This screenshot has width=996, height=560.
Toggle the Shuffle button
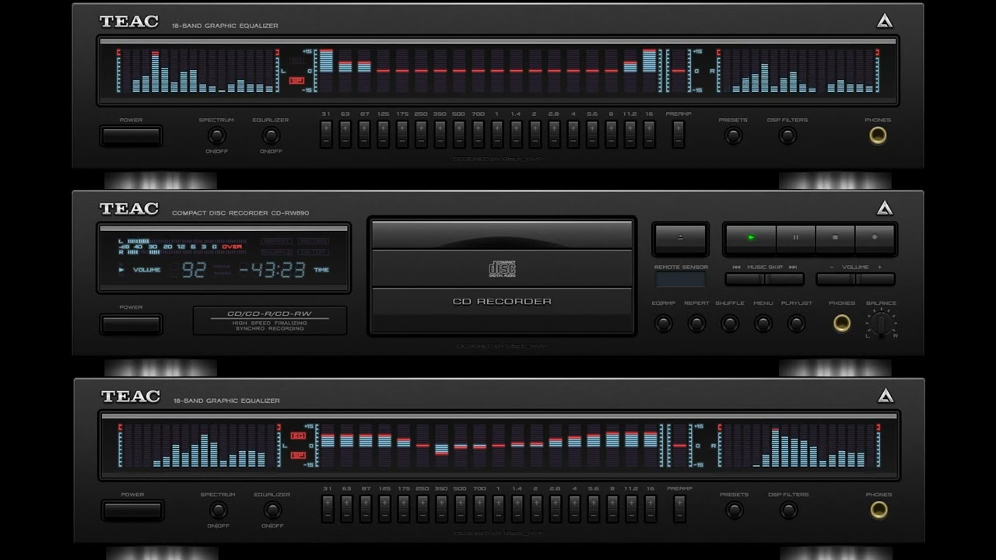(730, 323)
